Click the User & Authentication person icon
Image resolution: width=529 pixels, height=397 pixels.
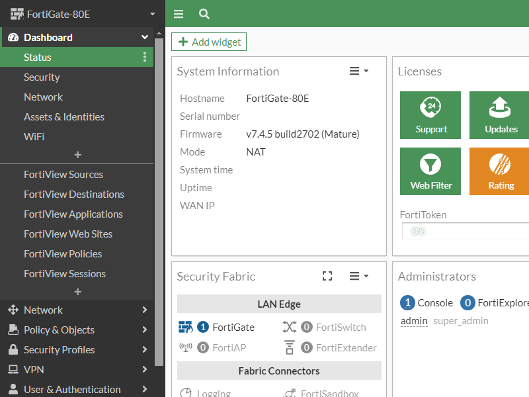pos(13,389)
